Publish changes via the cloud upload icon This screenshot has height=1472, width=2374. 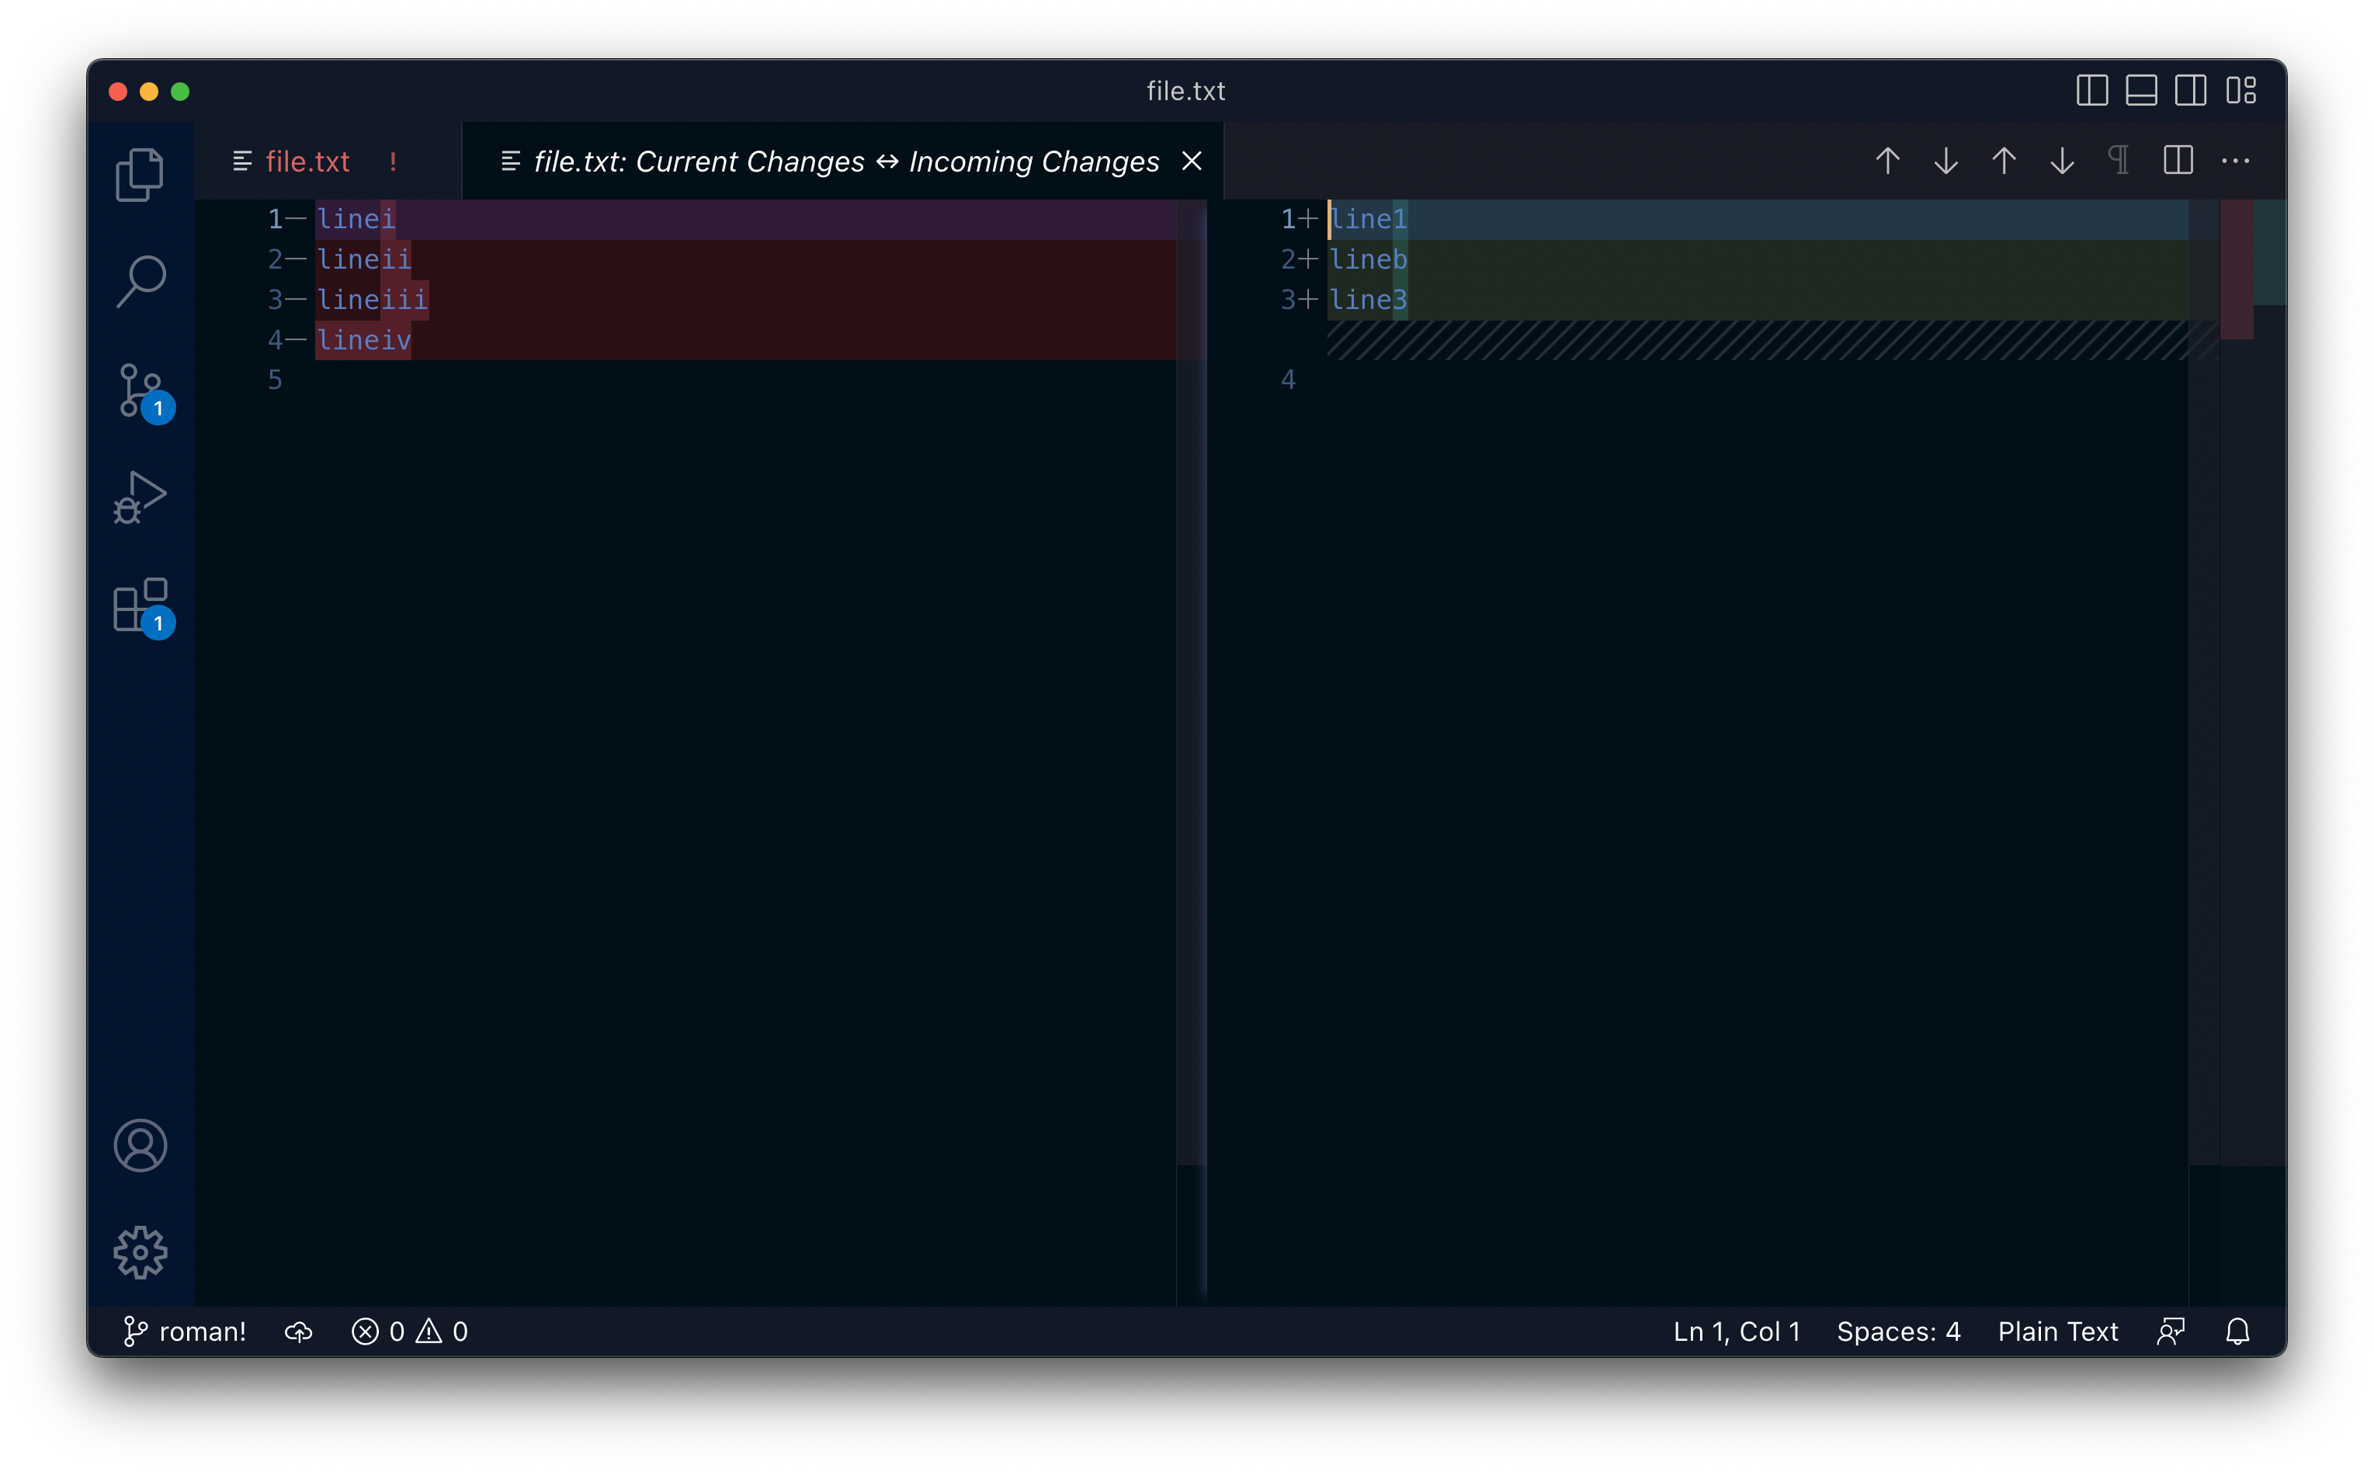pyautogui.click(x=298, y=1331)
